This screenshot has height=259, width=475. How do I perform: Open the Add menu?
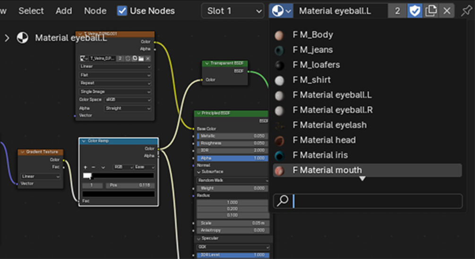[64, 11]
